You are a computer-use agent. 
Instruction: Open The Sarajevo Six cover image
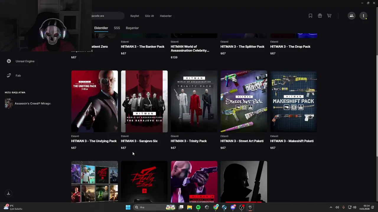144,101
